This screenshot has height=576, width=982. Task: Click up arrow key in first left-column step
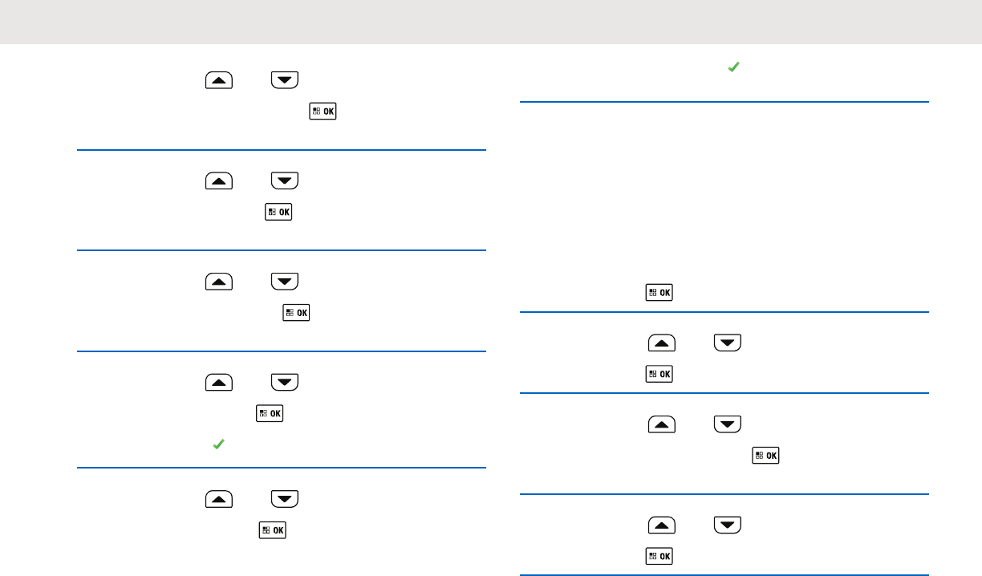click(x=219, y=79)
